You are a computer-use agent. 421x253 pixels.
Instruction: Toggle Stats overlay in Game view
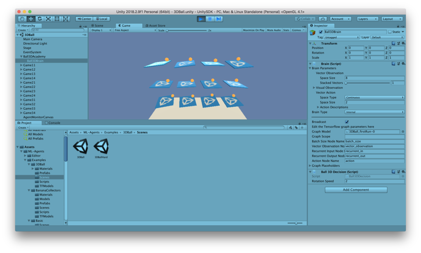286,30
